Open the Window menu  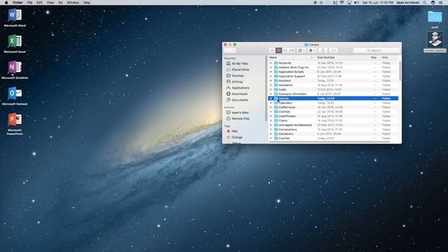(73, 3)
